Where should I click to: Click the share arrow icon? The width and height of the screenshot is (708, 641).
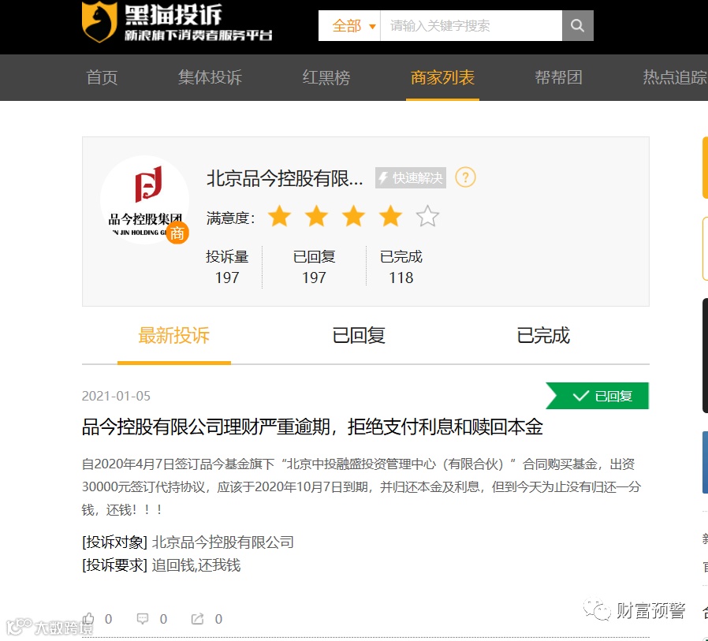tap(197, 619)
